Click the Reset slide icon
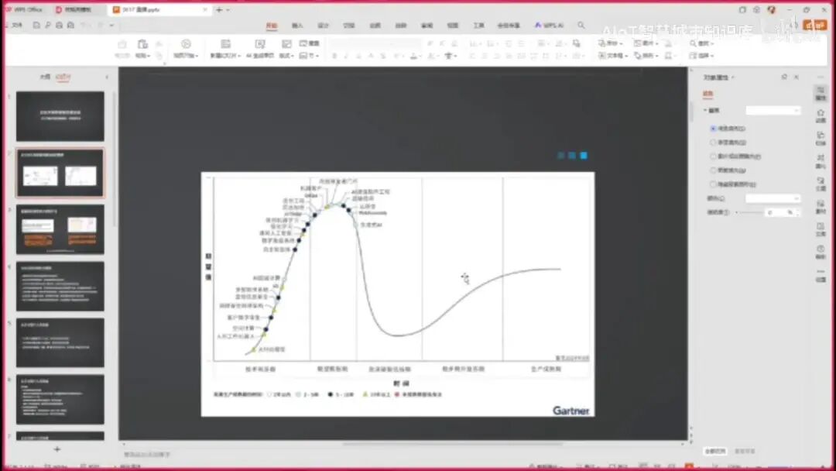Viewport: 836px width, 471px height. click(x=309, y=43)
